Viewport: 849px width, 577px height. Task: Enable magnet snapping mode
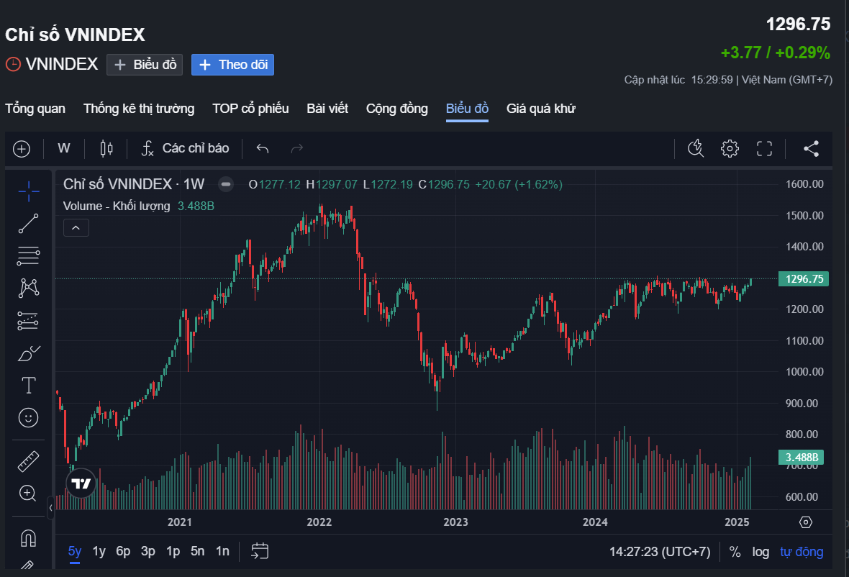pos(28,537)
